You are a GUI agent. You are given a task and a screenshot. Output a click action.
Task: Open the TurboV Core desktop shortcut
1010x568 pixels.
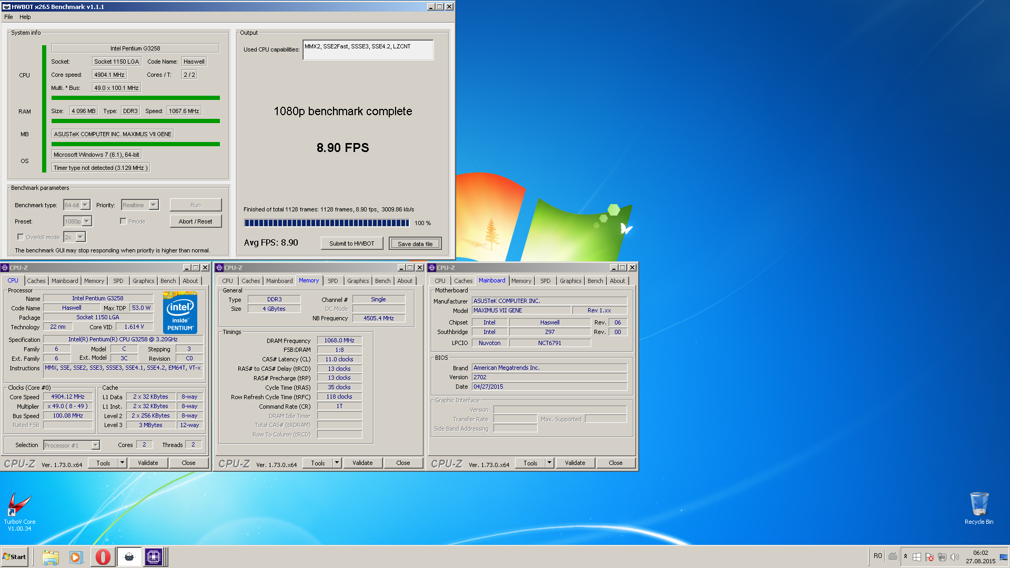(x=19, y=512)
